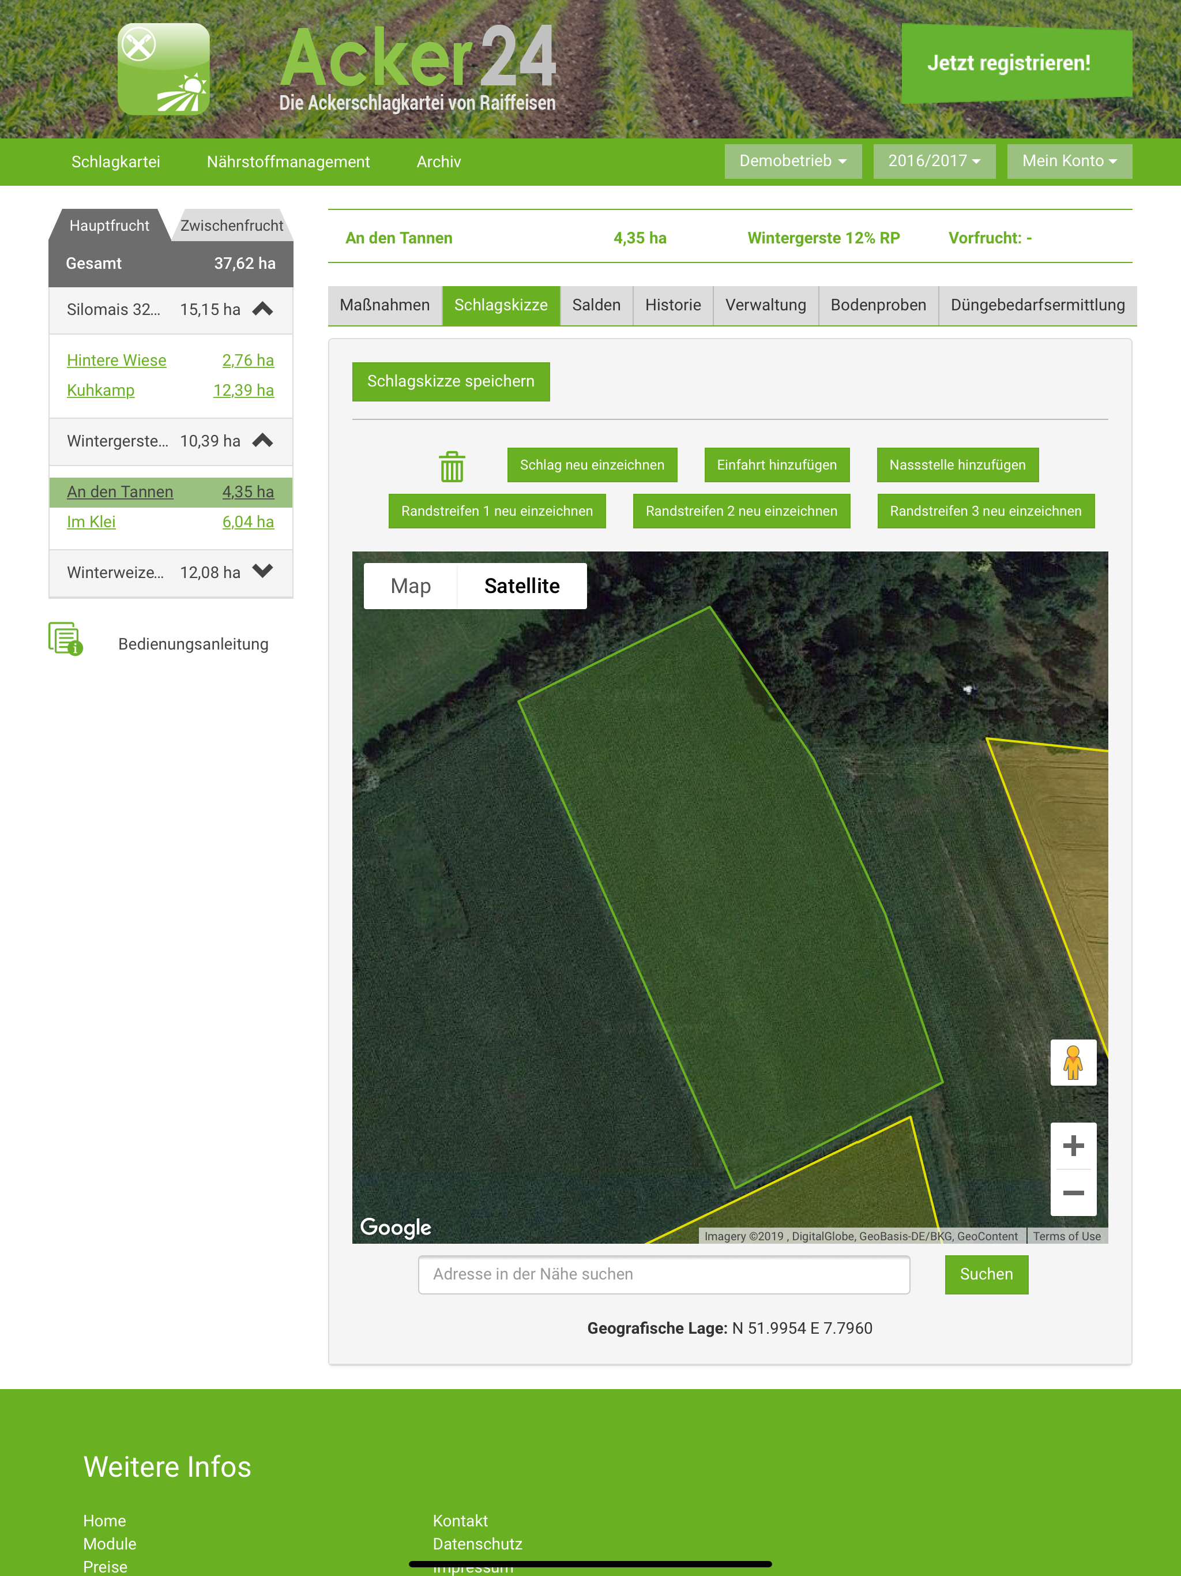The image size is (1181, 1576).
Task: Open the Düngebedarfsermittlung tab
Action: pos(1037,306)
